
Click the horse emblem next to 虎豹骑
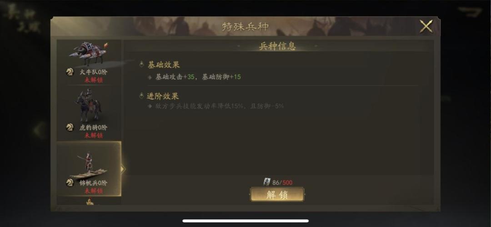pos(70,127)
